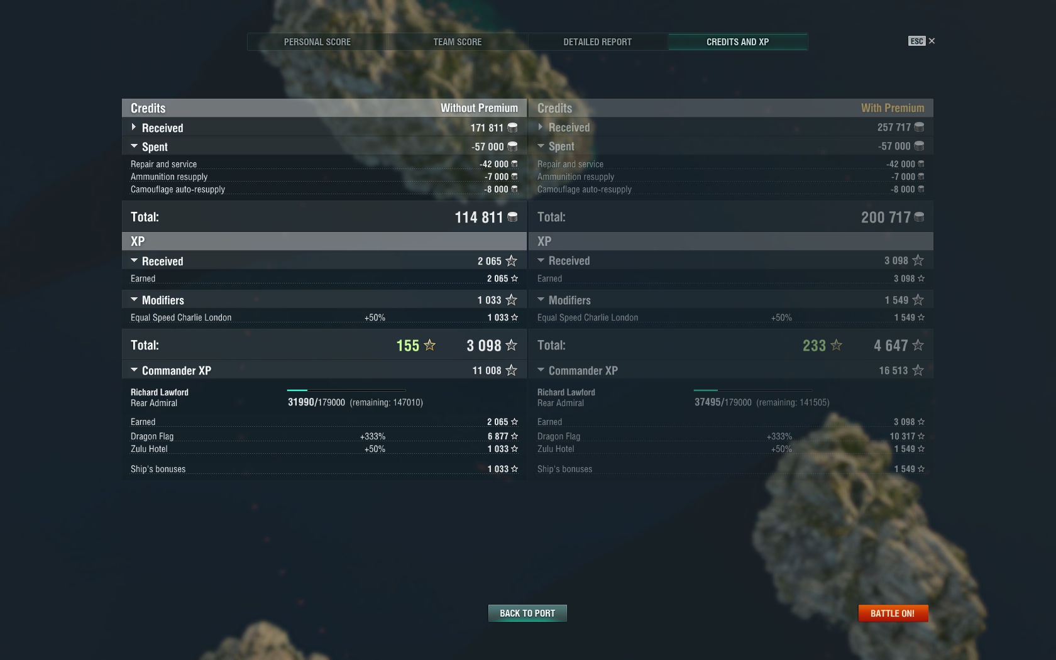
Task: Open the Team Score tab
Action: pos(458,42)
